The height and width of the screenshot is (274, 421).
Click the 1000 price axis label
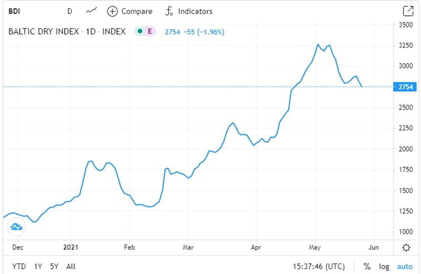406,232
